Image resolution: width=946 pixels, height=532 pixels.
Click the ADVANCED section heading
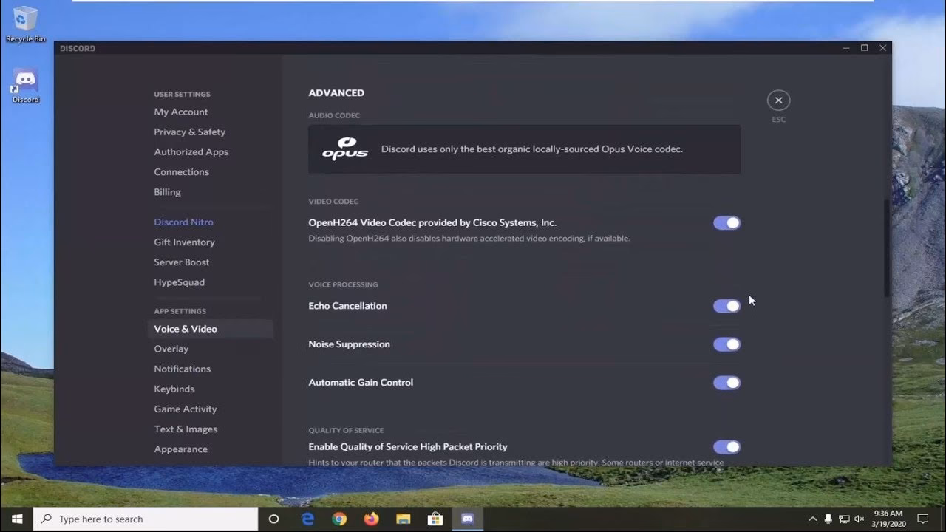tap(336, 92)
